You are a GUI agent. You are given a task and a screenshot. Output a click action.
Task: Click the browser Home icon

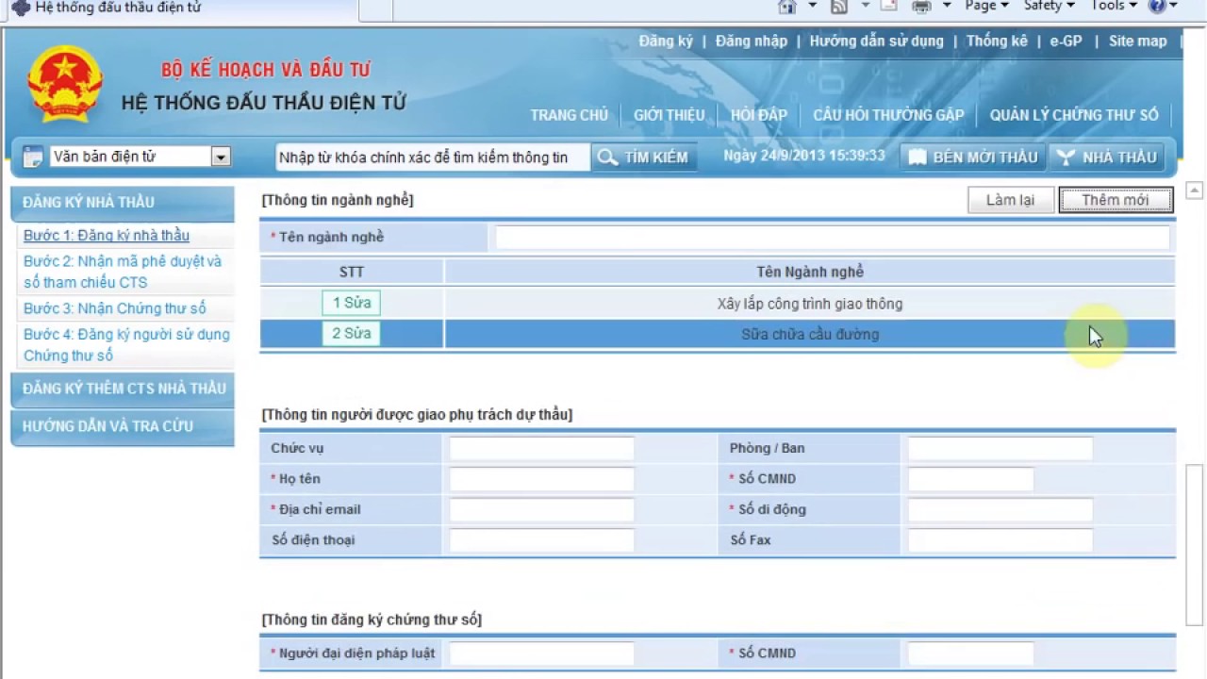[787, 6]
